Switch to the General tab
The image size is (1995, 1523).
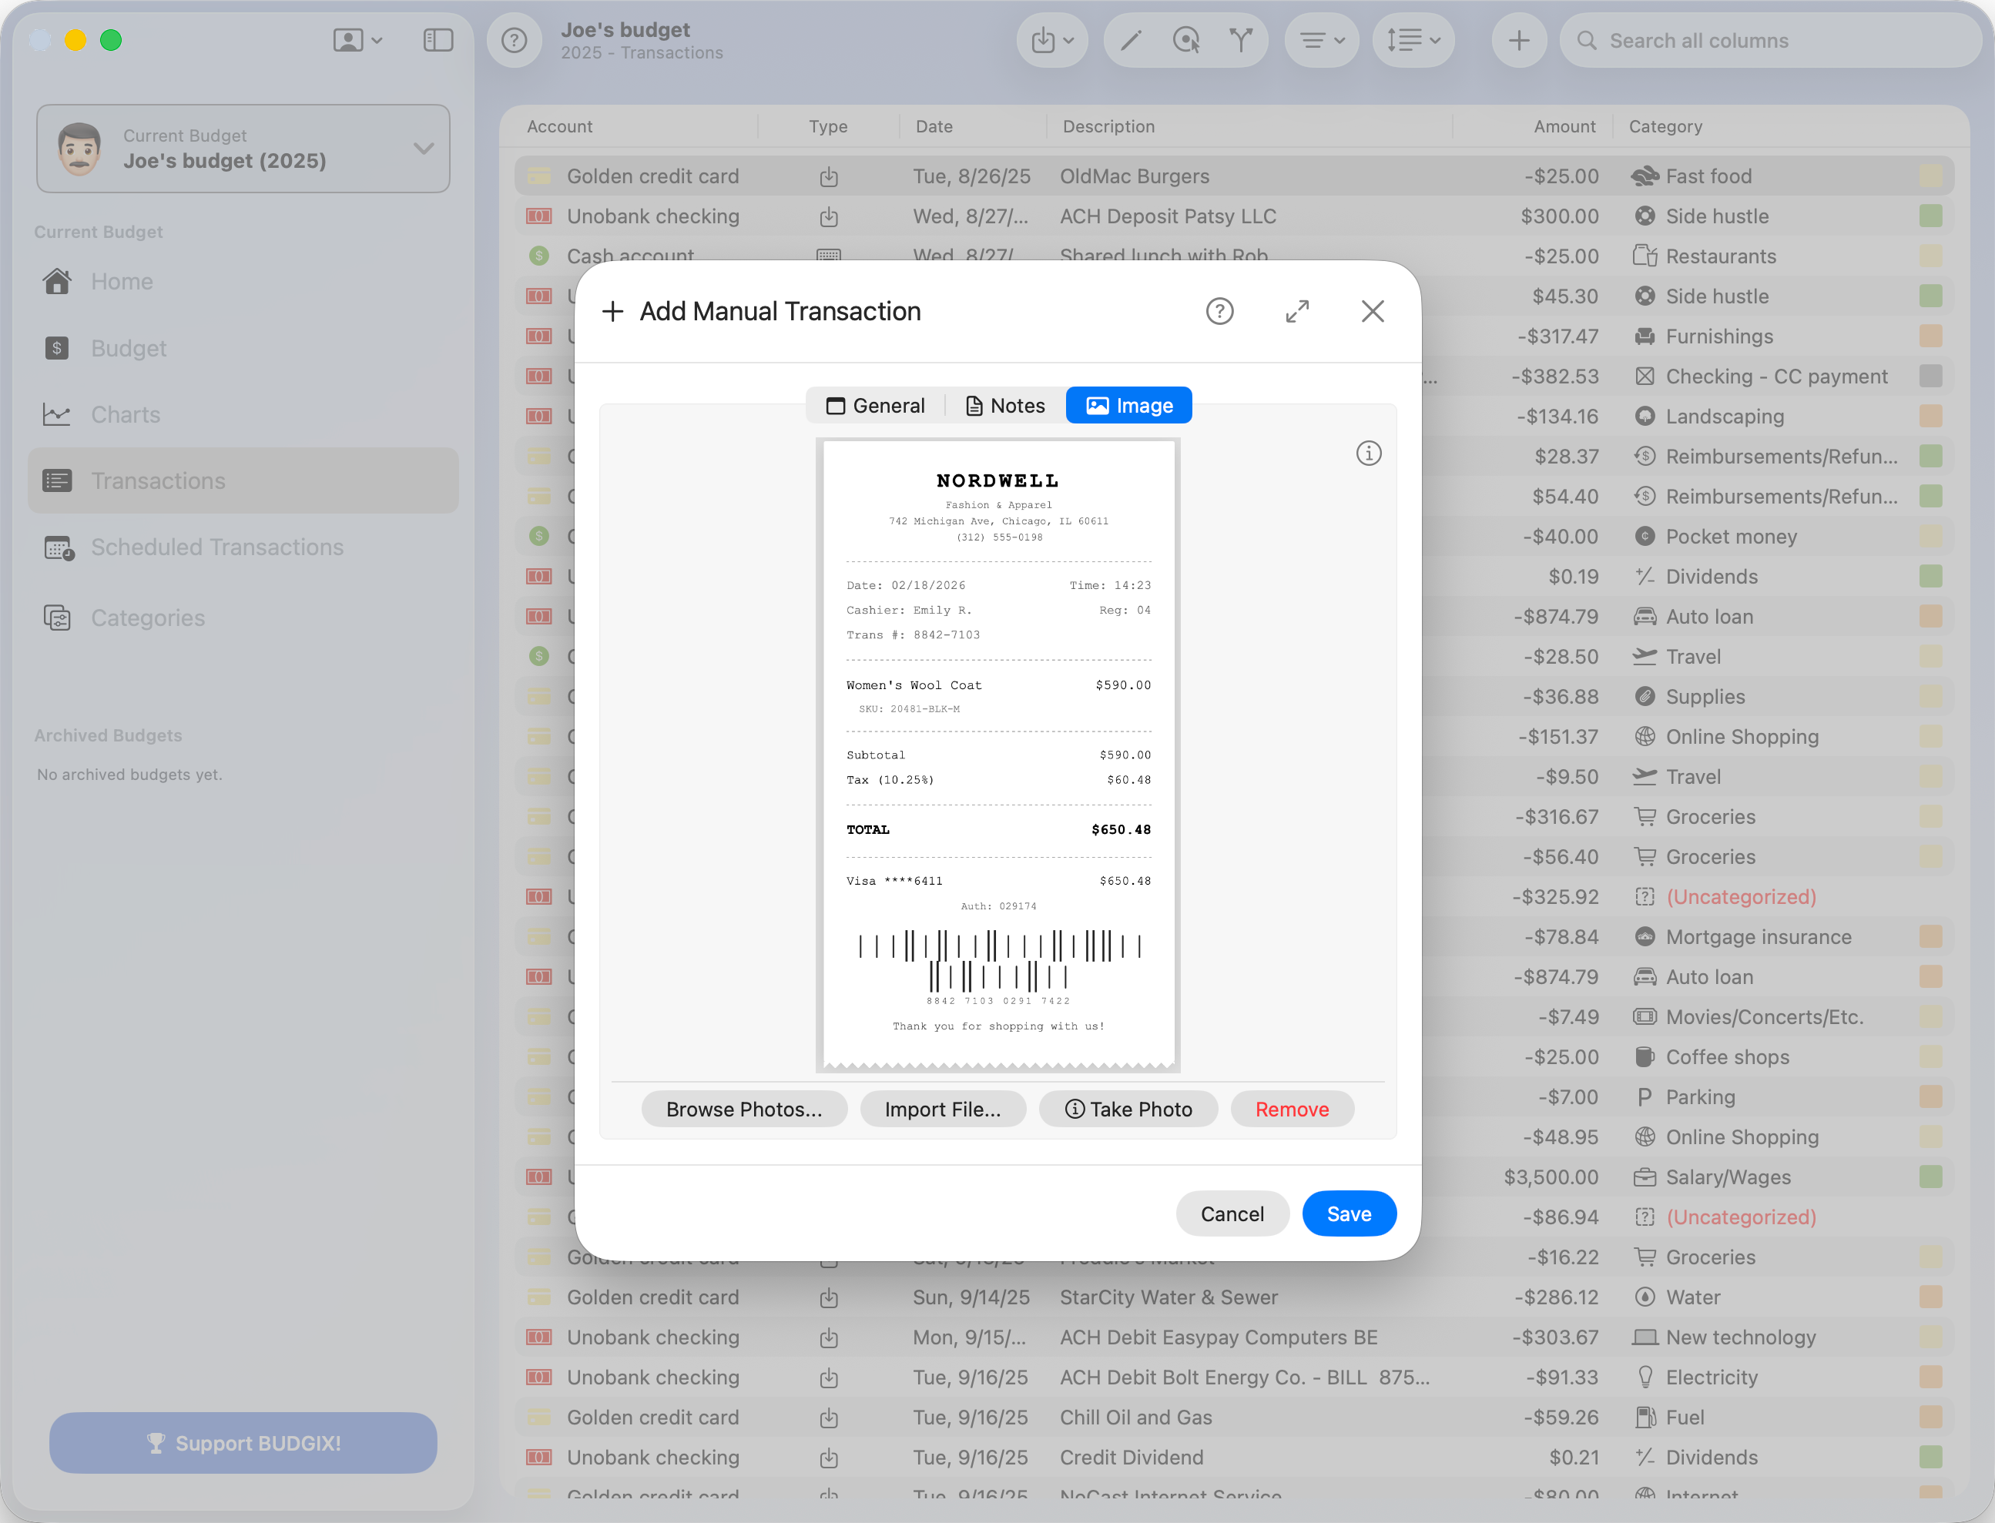pyautogui.click(x=875, y=405)
